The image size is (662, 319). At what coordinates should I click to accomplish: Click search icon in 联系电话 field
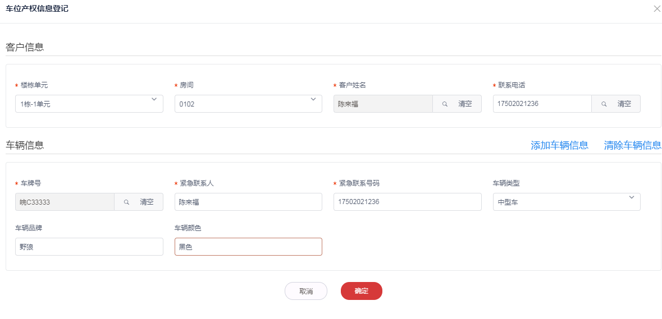tap(604, 104)
